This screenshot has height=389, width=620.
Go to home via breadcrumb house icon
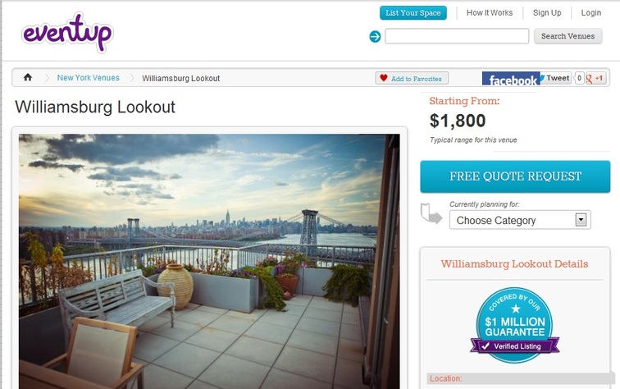[x=28, y=77]
